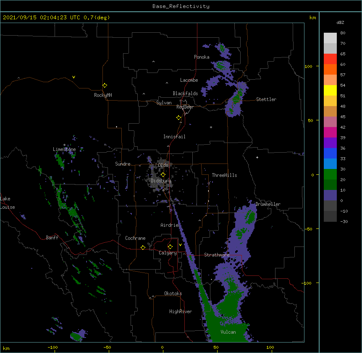Select the red 60-65 dBZ legend swatch

coord(330,59)
